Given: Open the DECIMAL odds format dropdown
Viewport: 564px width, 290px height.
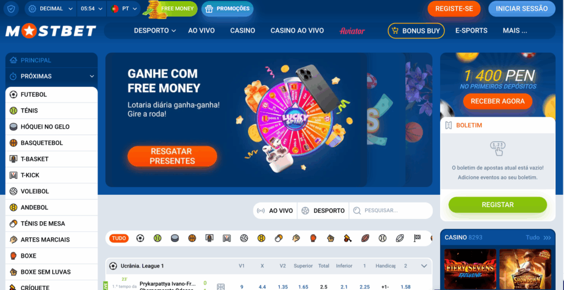Looking at the screenshot, I should (51, 9).
